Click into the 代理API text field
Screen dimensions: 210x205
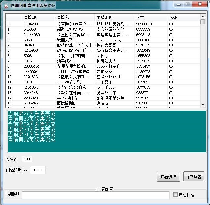[x=96, y=195]
